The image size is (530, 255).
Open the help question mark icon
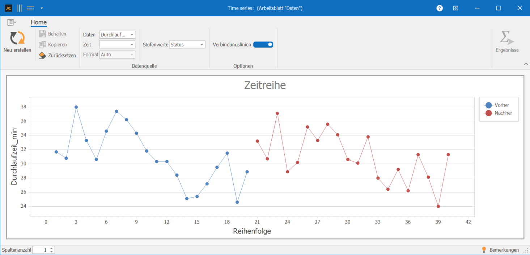[x=440, y=8]
